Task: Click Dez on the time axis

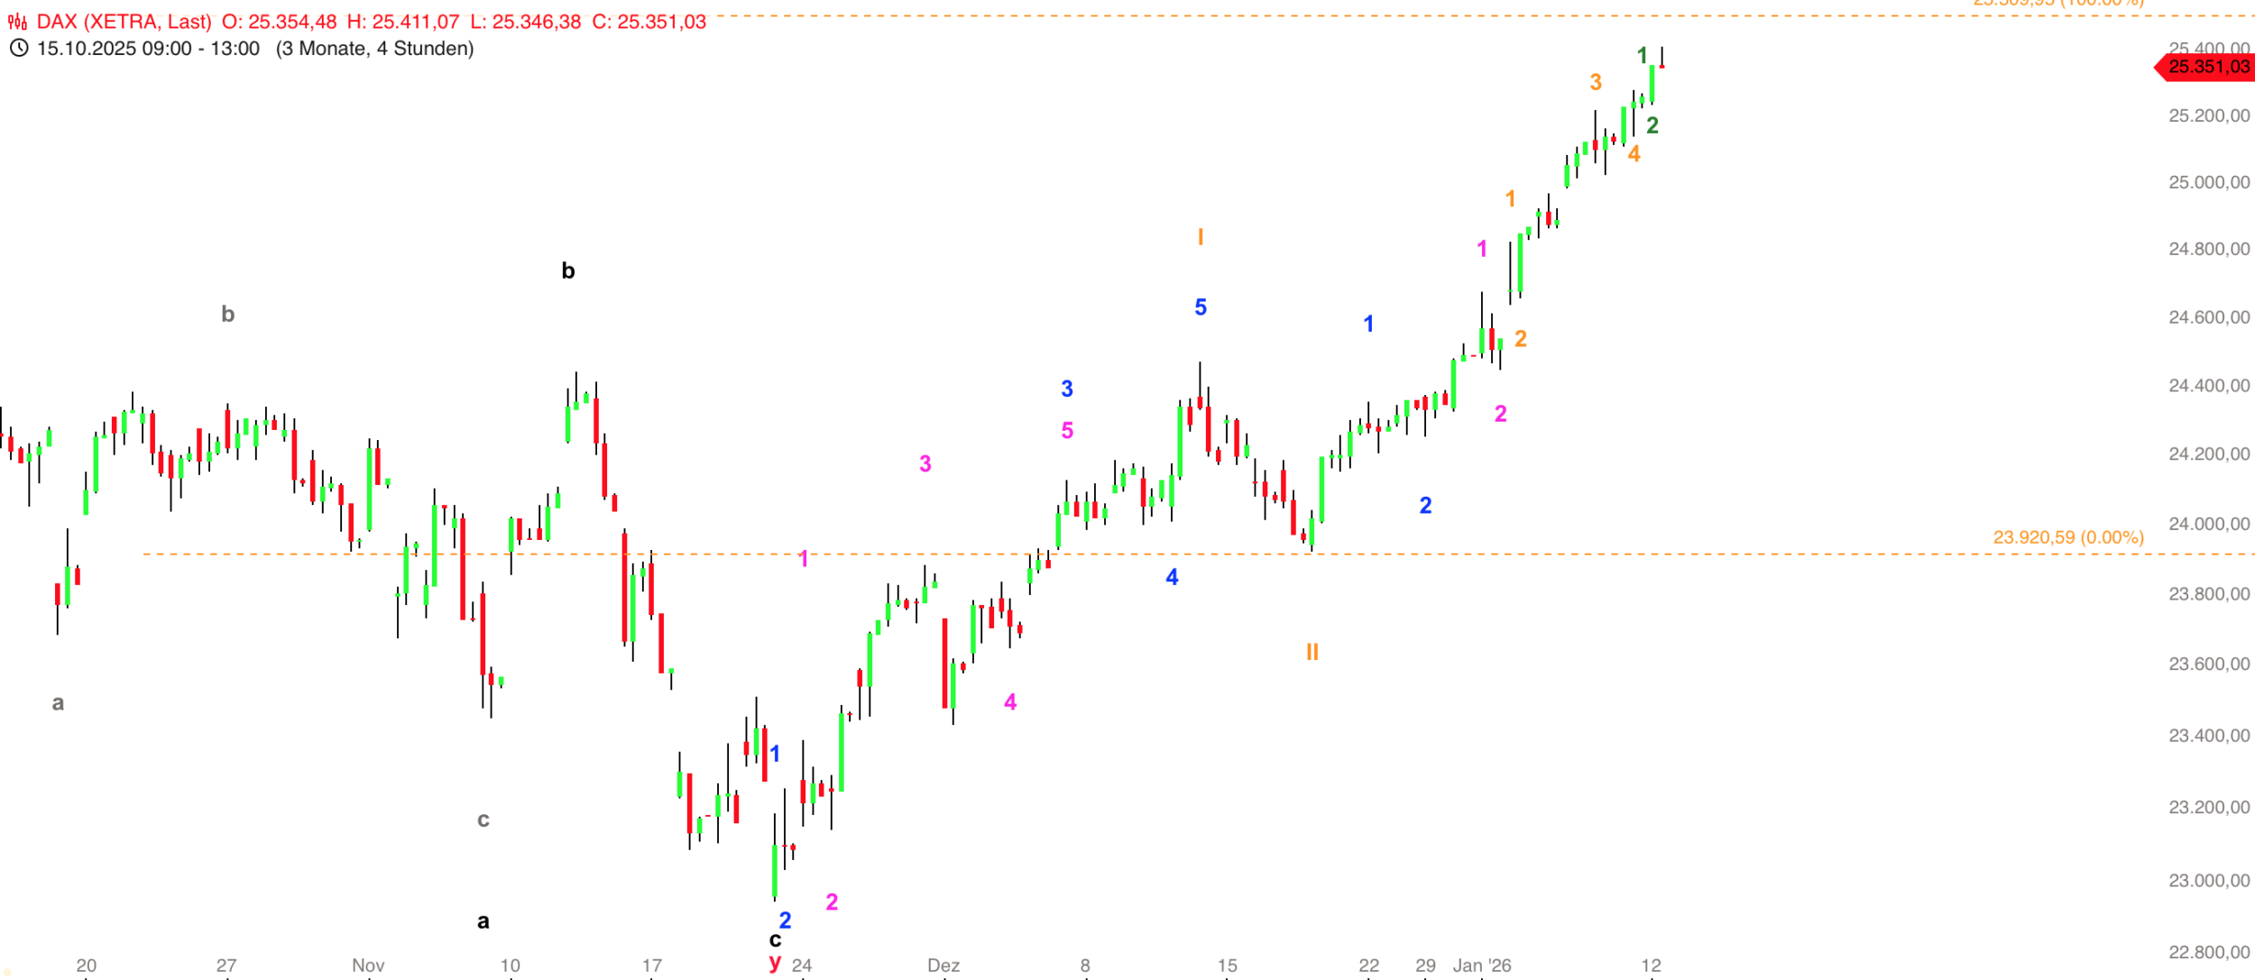Action: 943,965
